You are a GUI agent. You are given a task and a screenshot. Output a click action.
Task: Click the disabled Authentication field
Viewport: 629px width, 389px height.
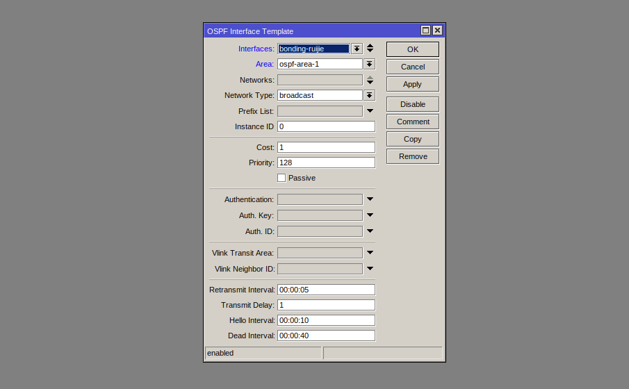(320, 199)
